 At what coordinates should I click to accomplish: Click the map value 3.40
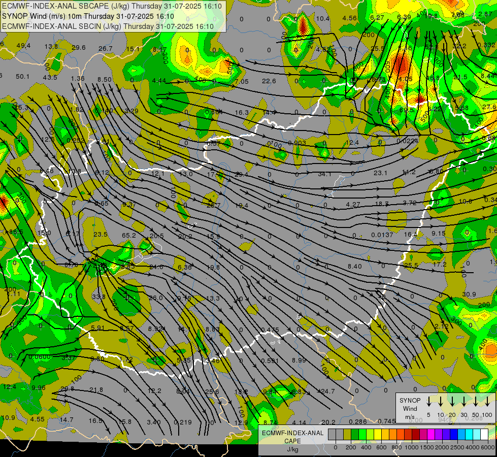[154, 422]
